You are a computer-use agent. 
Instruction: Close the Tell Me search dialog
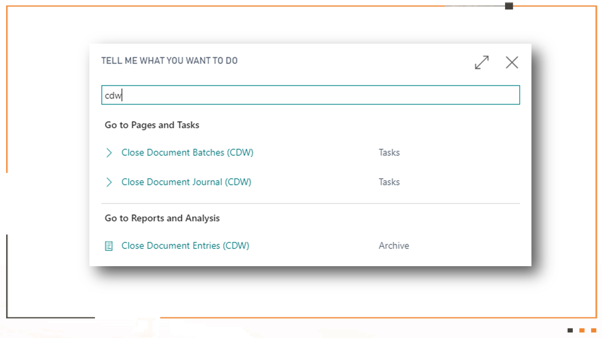[x=512, y=62]
